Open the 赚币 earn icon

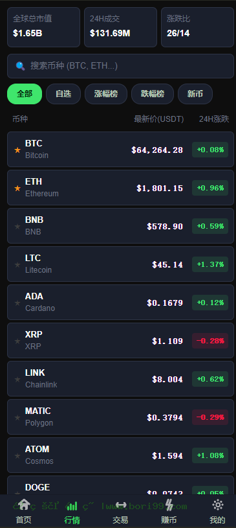[x=169, y=505]
